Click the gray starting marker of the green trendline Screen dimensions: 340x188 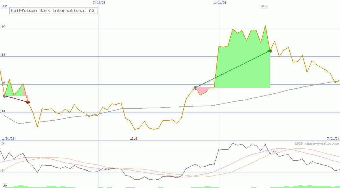click(195, 87)
